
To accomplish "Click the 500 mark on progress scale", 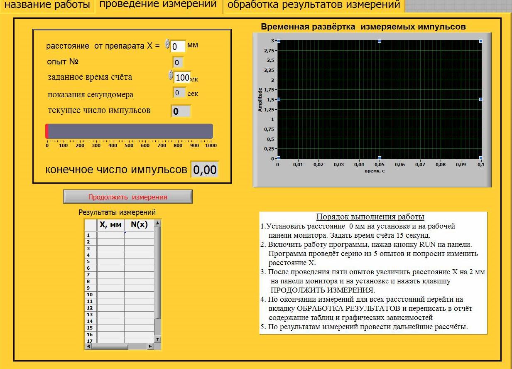I will click(x=129, y=145).
